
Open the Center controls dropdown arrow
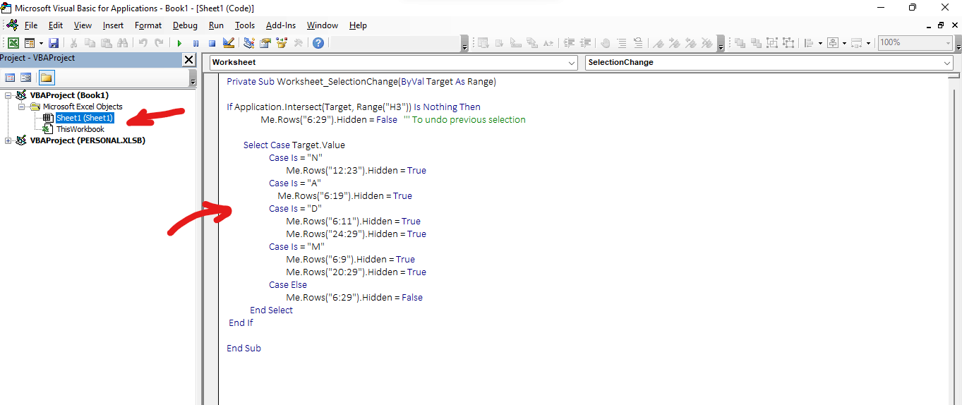click(844, 43)
